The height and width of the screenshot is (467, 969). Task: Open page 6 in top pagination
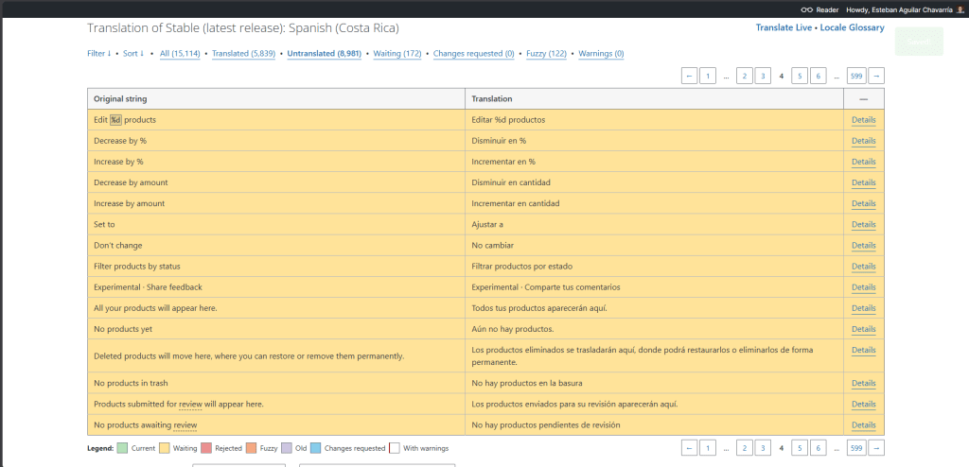tap(819, 76)
